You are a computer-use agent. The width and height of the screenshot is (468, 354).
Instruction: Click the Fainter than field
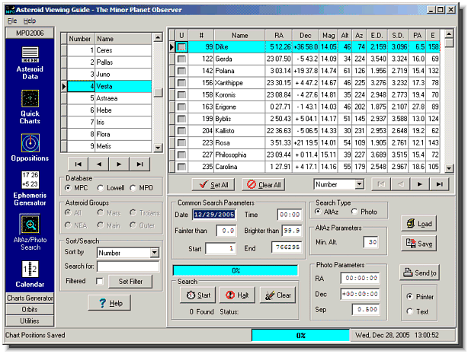point(226,231)
